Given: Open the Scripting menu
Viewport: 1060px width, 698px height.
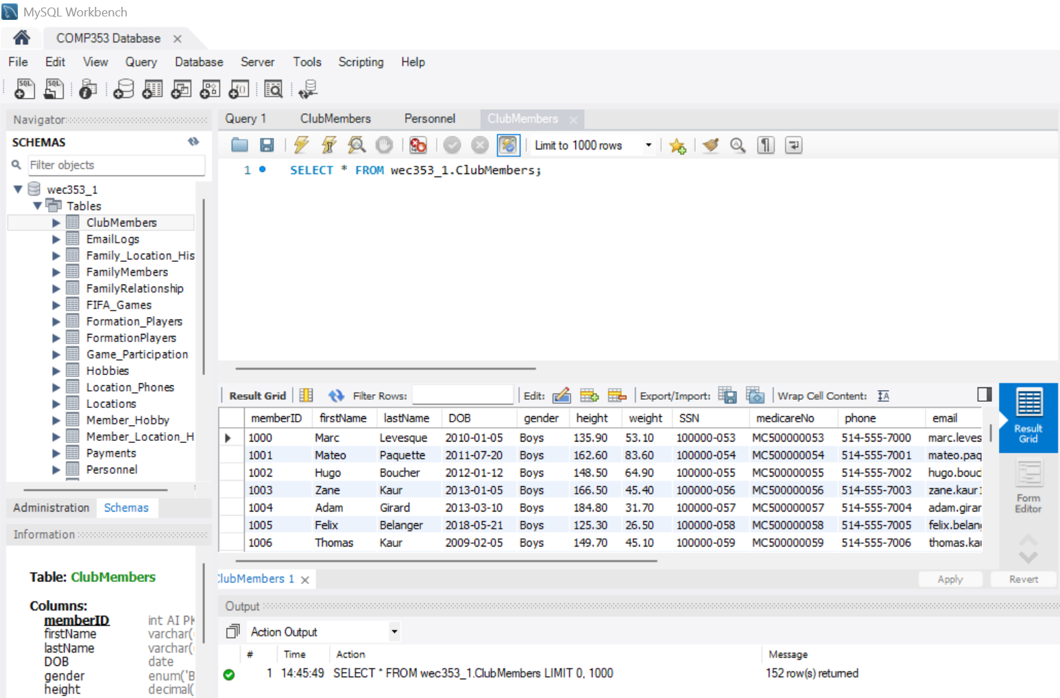Looking at the screenshot, I should click(361, 62).
